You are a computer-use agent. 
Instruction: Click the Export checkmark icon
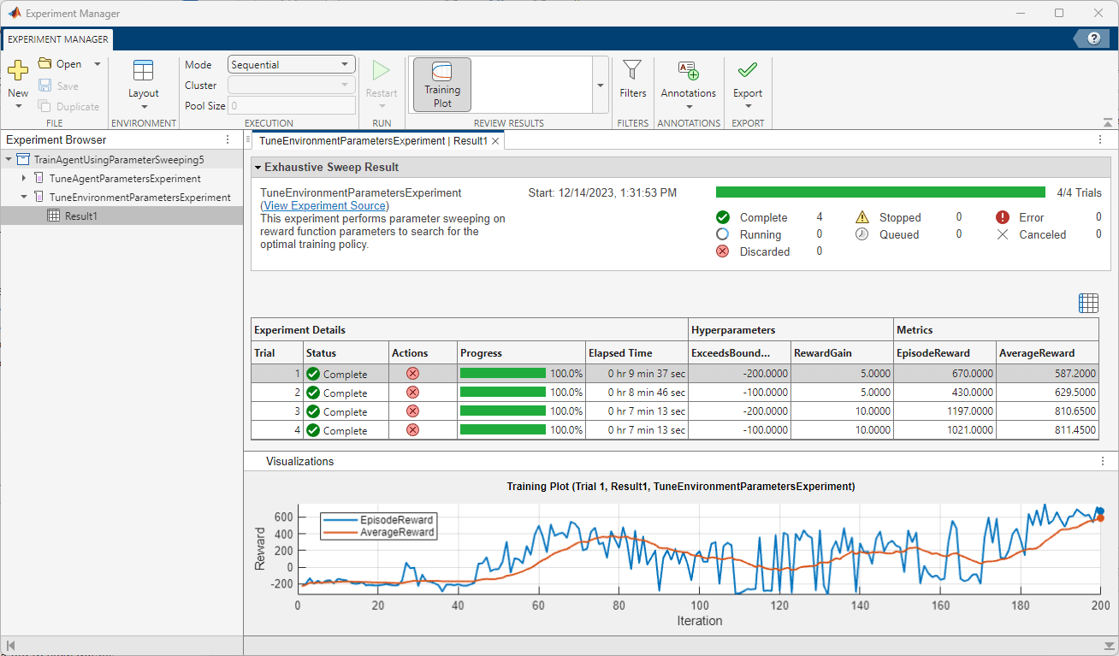(748, 71)
